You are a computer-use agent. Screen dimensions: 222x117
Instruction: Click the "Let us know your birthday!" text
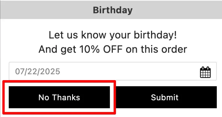(113, 35)
